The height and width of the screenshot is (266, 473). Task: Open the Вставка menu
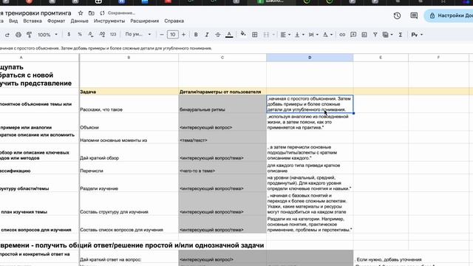click(x=33, y=21)
